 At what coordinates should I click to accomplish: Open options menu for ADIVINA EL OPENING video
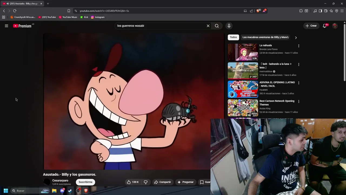(299, 83)
